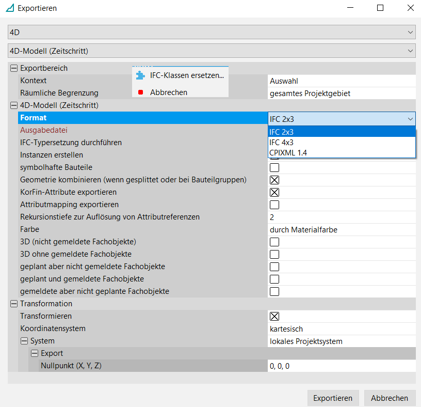Image resolution: width=421 pixels, height=407 pixels.
Task: Click the Kontext value Auswahl
Action: coord(342,81)
